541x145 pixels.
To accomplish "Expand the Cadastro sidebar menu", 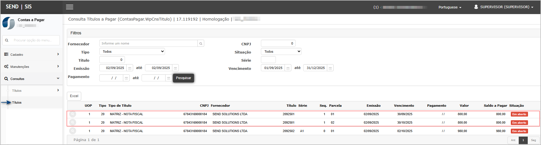I will 32,54.
